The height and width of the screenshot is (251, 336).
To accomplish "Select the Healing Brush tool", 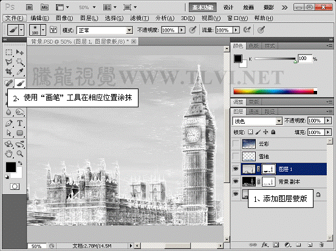I will 9,83.
